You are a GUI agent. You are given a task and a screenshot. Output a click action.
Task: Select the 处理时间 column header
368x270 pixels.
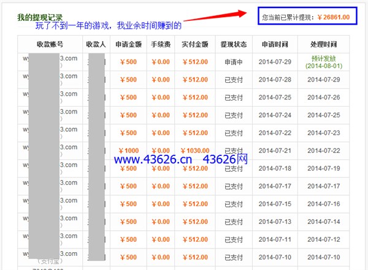(x=323, y=45)
